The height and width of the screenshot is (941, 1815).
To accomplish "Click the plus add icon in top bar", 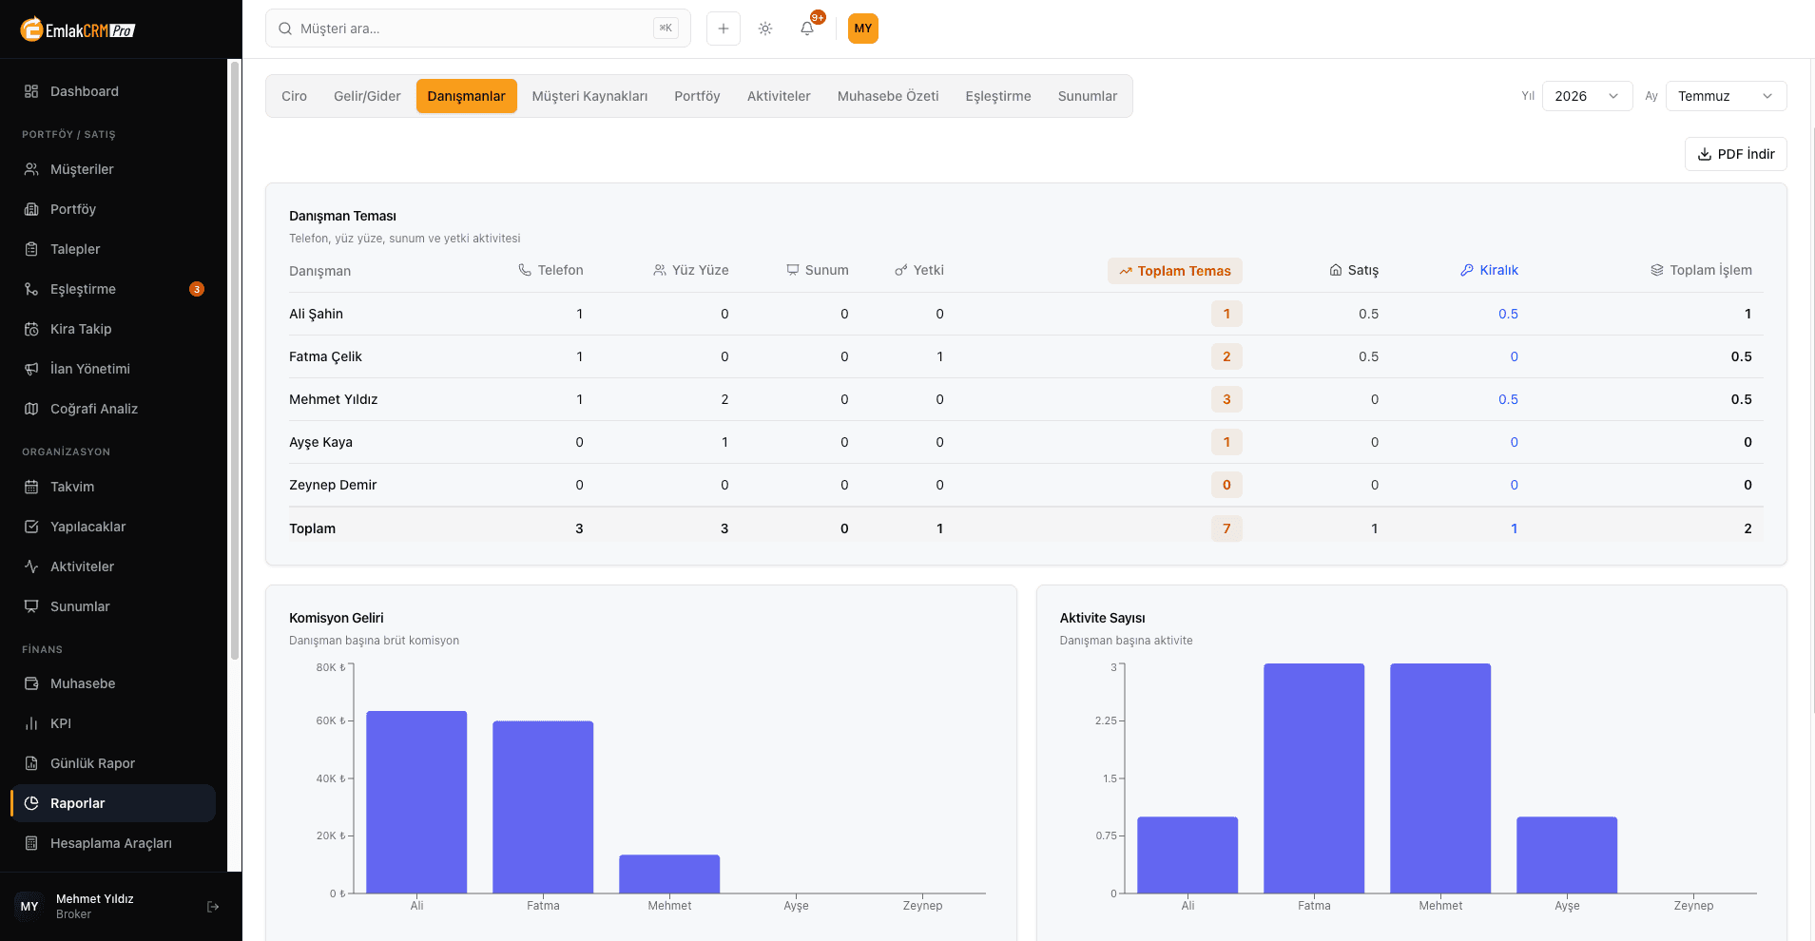I will click(724, 29).
